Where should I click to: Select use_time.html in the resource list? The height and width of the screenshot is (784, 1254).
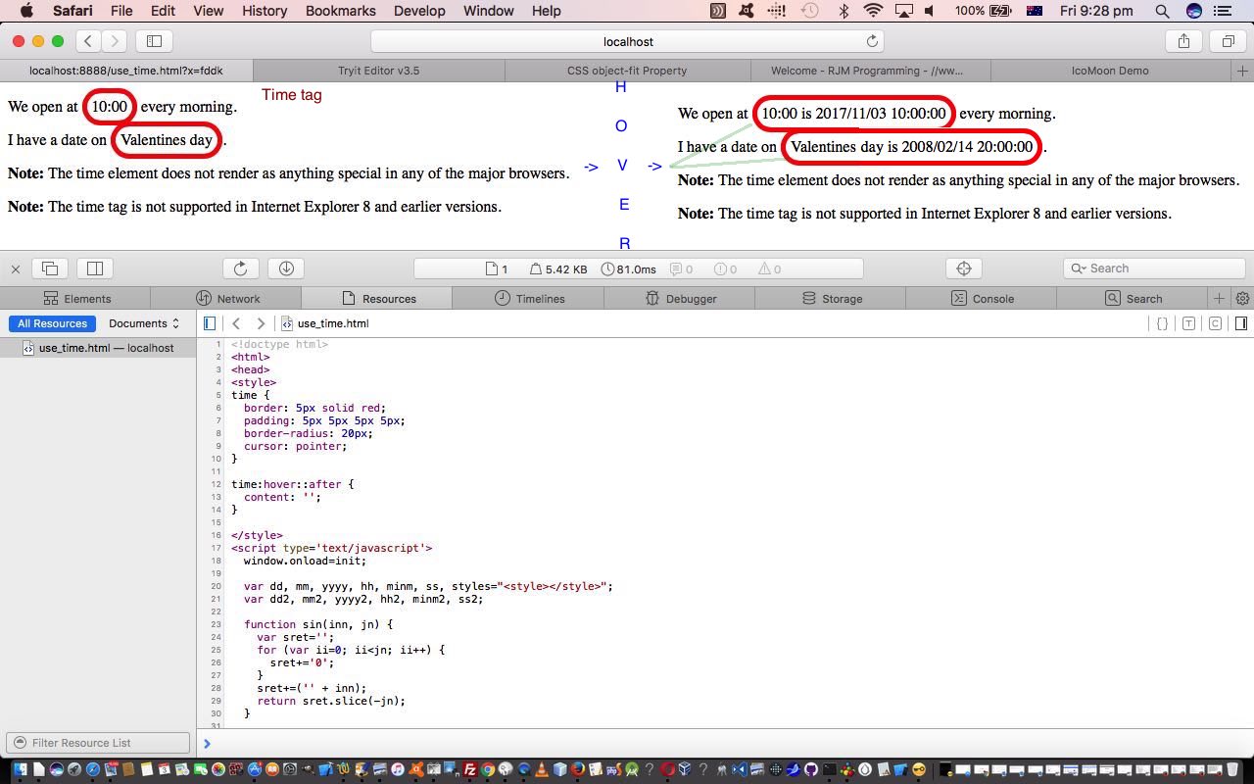coord(106,348)
